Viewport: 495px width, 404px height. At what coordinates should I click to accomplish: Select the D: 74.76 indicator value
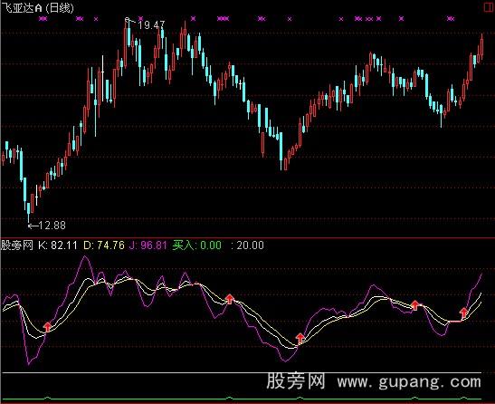pos(104,245)
